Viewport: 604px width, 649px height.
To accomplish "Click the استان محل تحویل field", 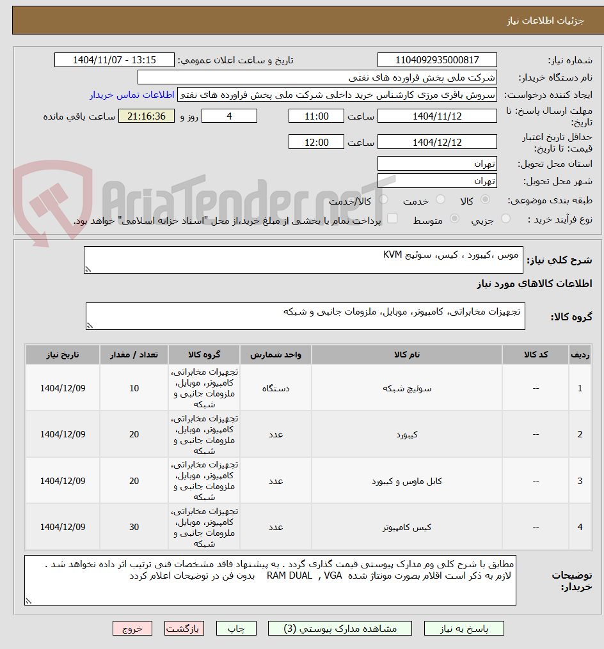I will point(437,164).
